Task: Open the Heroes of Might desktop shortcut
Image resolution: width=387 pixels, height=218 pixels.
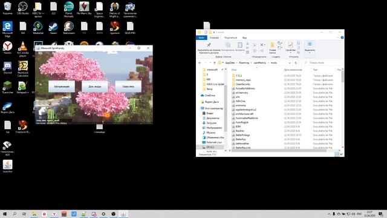Action: tap(114, 10)
